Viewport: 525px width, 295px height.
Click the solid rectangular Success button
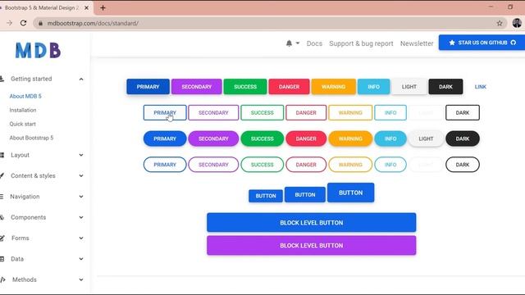click(245, 87)
